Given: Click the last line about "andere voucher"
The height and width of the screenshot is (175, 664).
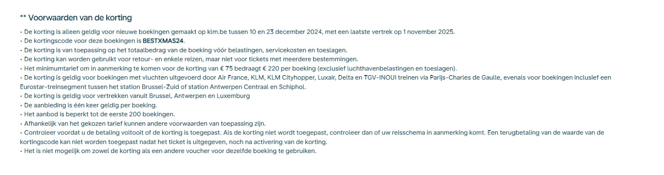Looking at the screenshot, I should click(x=170, y=151).
